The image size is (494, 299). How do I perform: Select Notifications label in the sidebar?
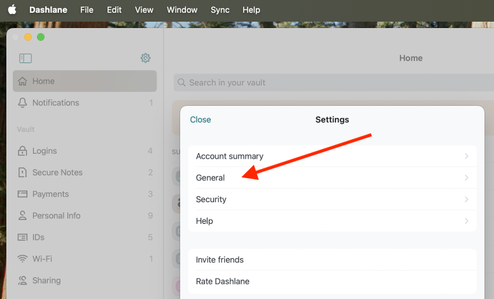tap(56, 103)
